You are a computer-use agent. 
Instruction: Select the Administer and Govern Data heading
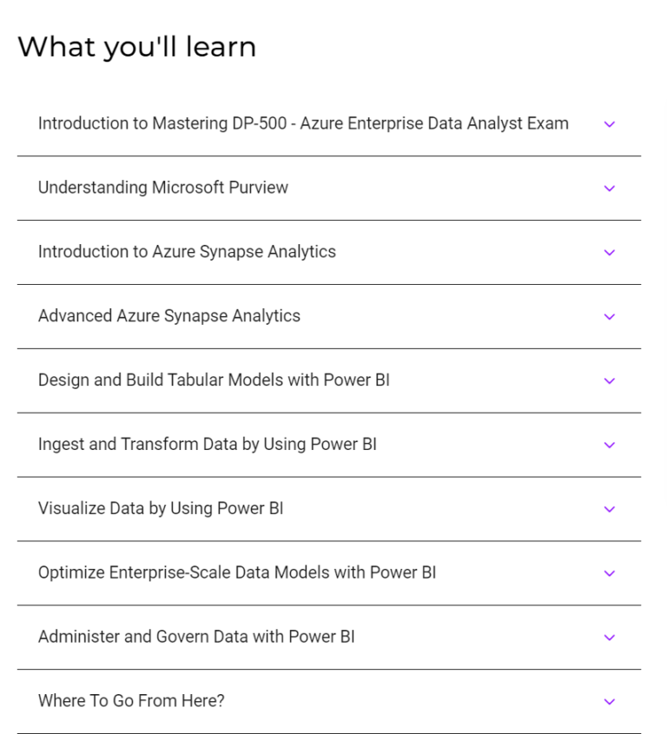pyautogui.click(x=195, y=637)
